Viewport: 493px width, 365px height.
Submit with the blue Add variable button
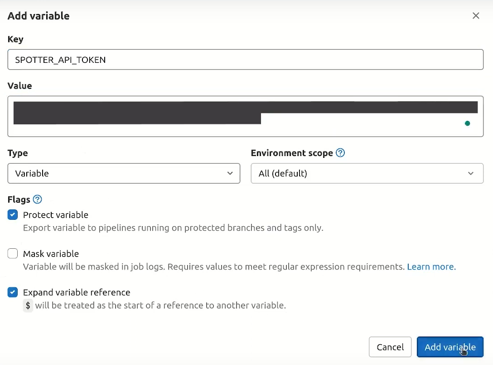(x=449, y=347)
